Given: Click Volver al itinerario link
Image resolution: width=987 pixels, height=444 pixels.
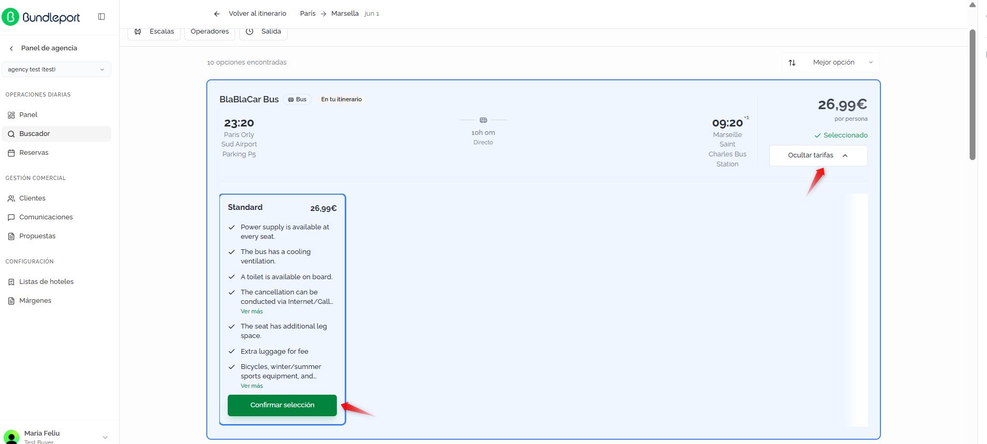Looking at the screenshot, I should [x=258, y=14].
